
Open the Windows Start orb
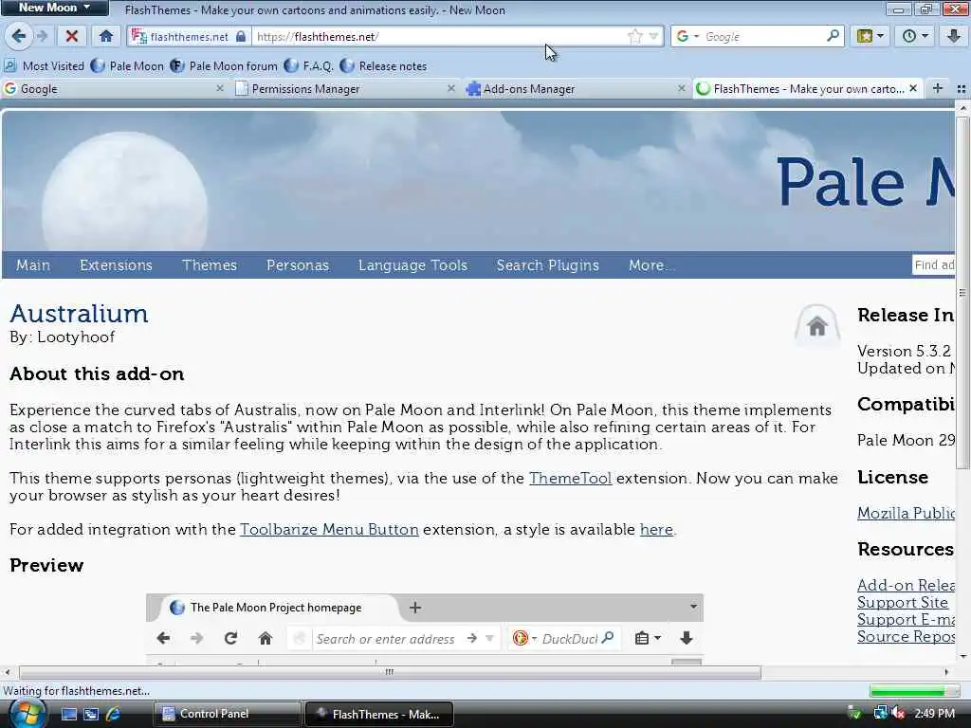(x=26, y=715)
